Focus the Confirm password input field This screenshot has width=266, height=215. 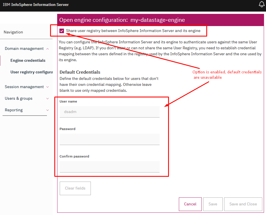(110, 167)
